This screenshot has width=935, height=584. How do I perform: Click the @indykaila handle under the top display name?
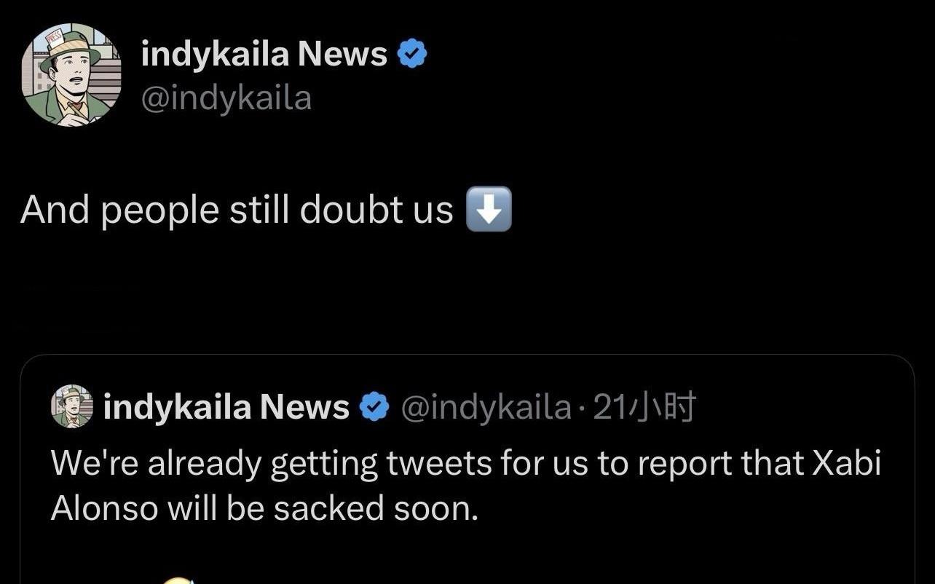coord(226,98)
